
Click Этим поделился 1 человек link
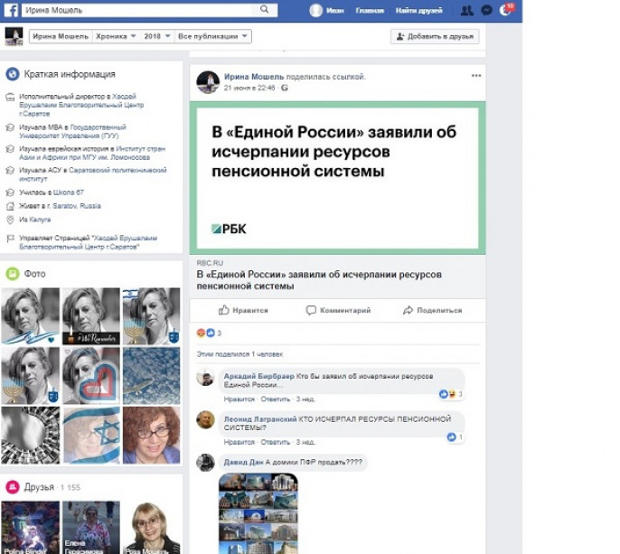[240, 354]
